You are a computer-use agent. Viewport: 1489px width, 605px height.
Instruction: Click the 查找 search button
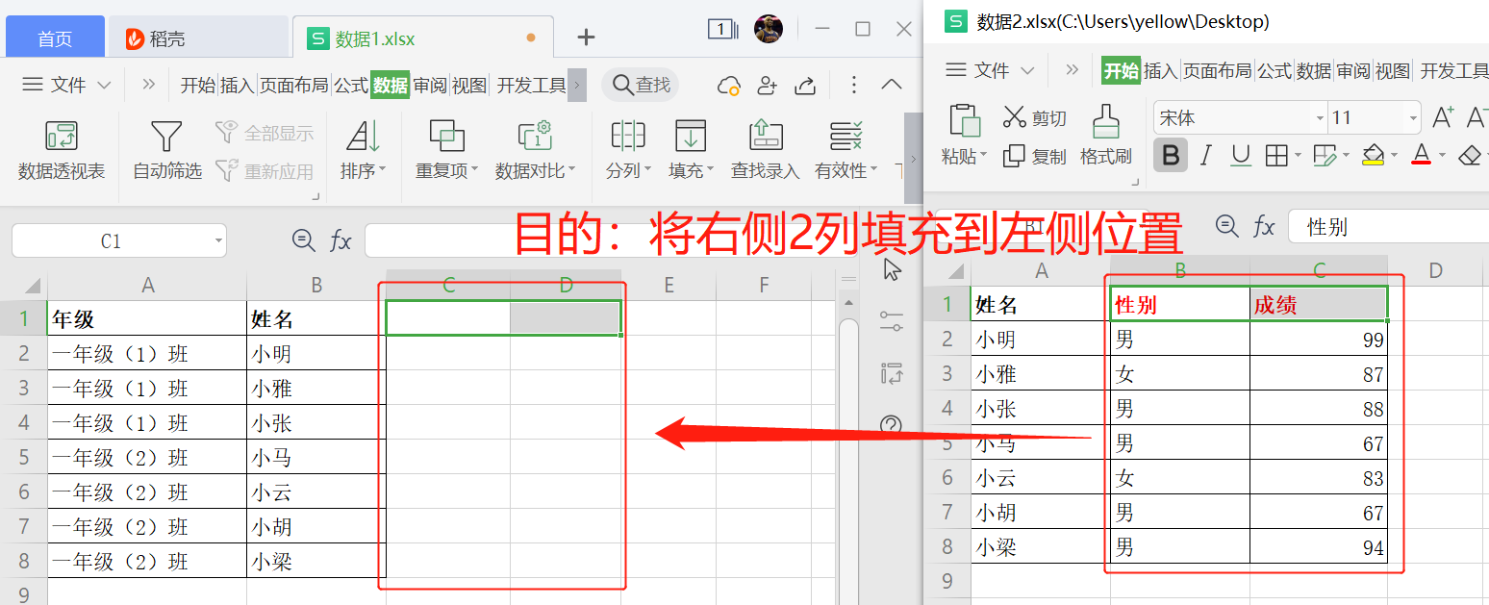click(x=641, y=85)
